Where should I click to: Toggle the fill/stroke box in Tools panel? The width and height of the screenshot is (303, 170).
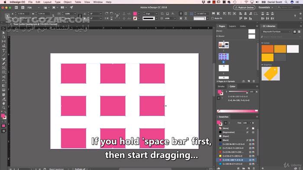pos(3,116)
